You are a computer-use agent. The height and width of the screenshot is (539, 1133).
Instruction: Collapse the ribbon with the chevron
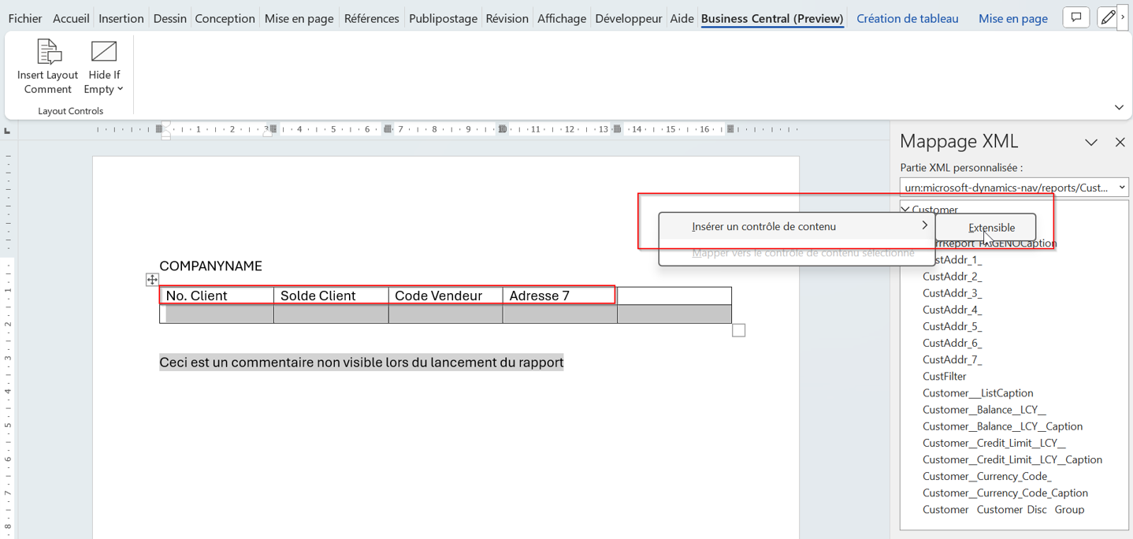[x=1119, y=107]
